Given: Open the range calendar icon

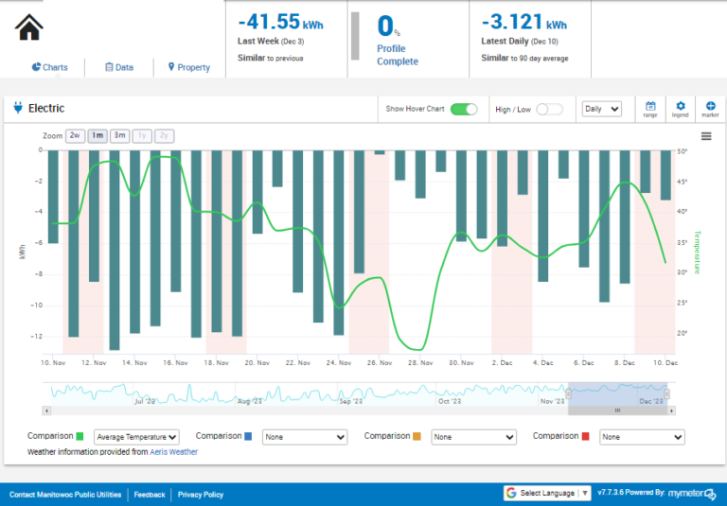Looking at the screenshot, I should 650,108.
